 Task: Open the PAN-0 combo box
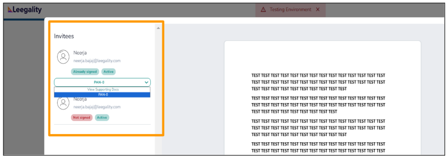tap(102, 83)
